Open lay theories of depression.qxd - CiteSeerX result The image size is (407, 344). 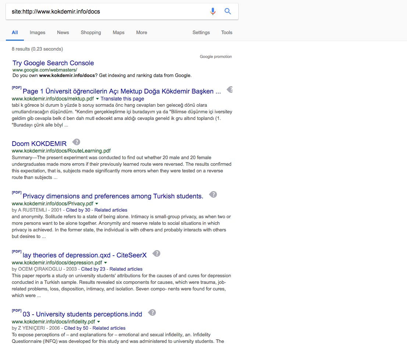click(85, 255)
